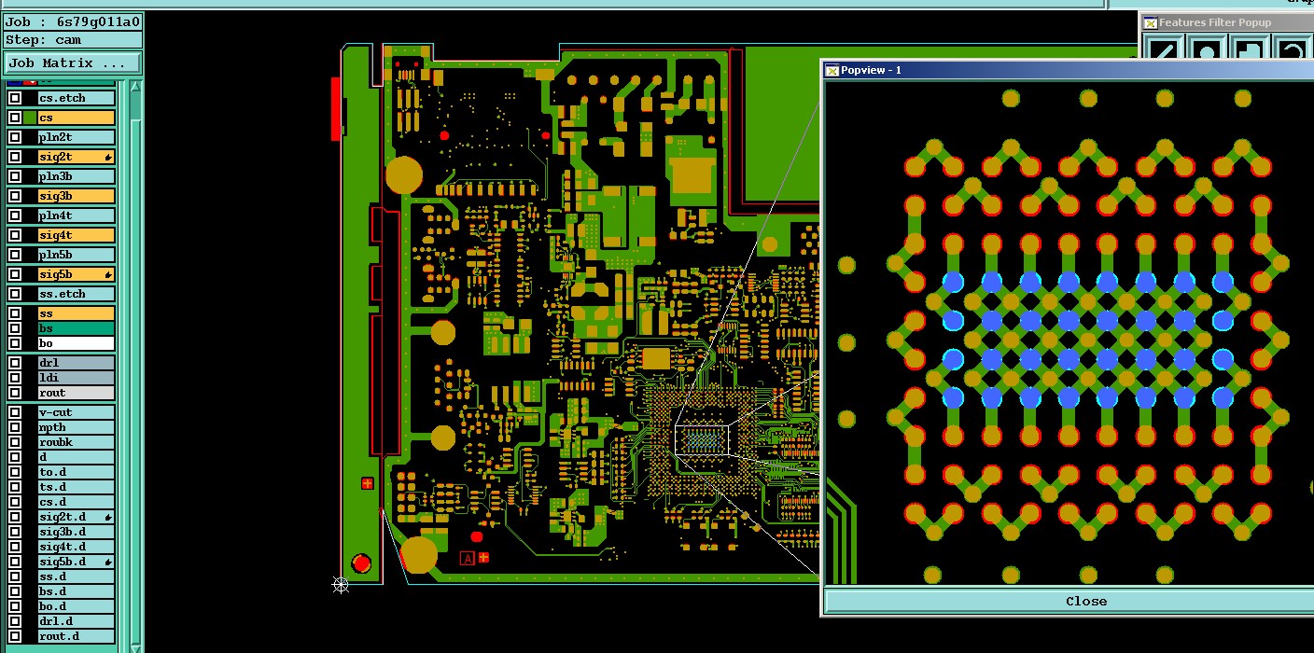The width and height of the screenshot is (1314, 653).
Task: Select the ldi layer name
Action: pyautogui.click(x=77, y=378)
